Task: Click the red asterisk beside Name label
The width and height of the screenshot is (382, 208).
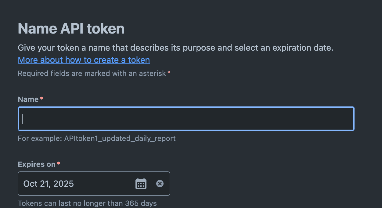Action: [x=42, y=98]
